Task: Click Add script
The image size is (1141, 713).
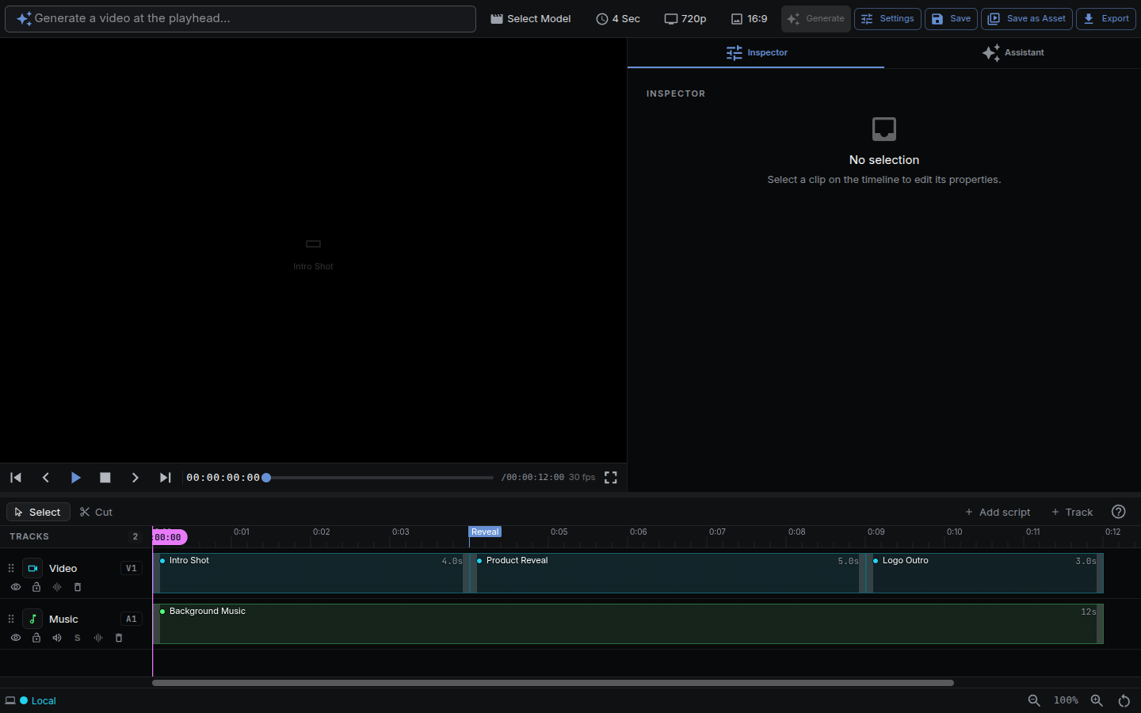Action: (998, 512)
